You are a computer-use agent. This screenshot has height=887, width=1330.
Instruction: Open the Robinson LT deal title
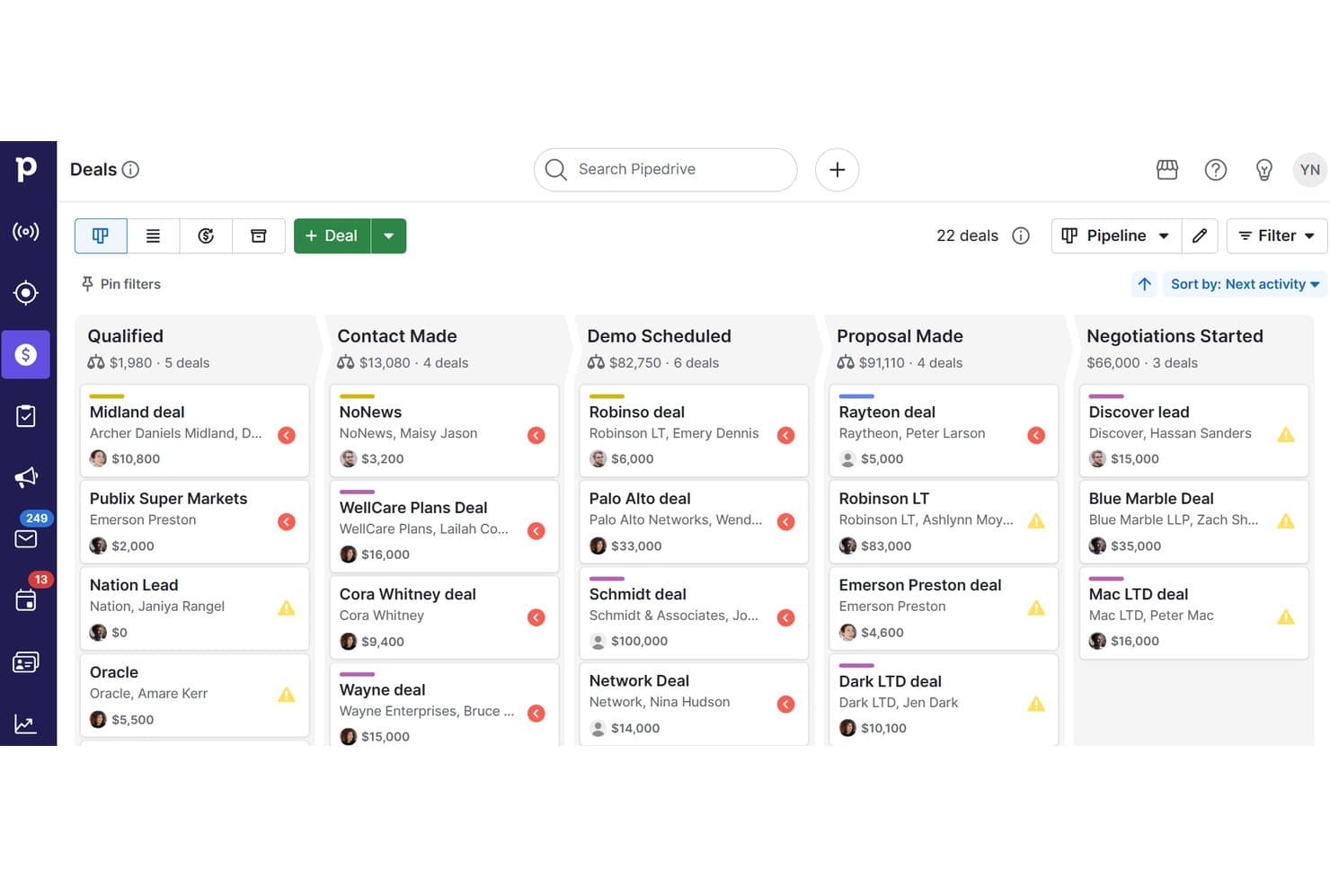pos(884,499)
